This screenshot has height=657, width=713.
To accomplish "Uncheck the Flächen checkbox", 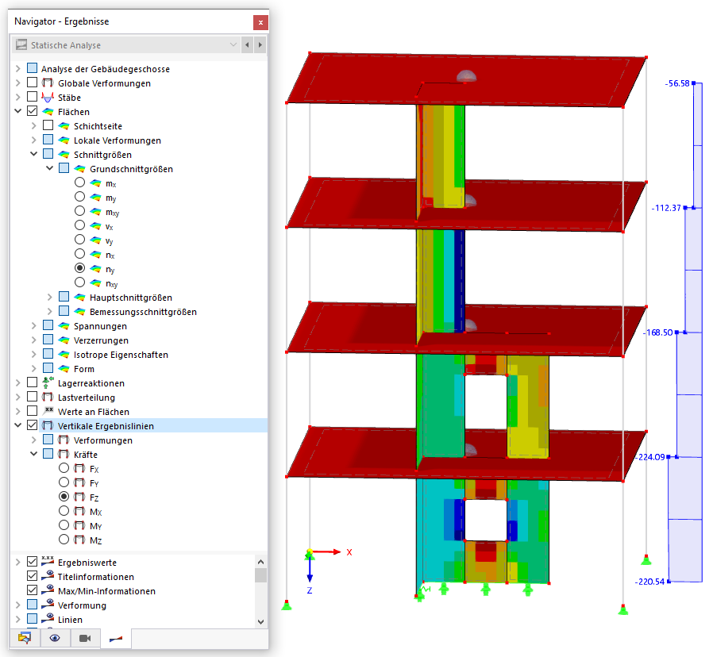I will 32,111.
